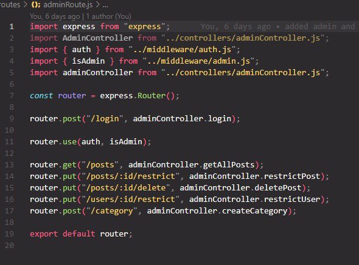The width and height of the screenshot is (359, 265).
Task: Click the chevron after adminRoute.js breadcrumb
Action: [x=98, y=5]
